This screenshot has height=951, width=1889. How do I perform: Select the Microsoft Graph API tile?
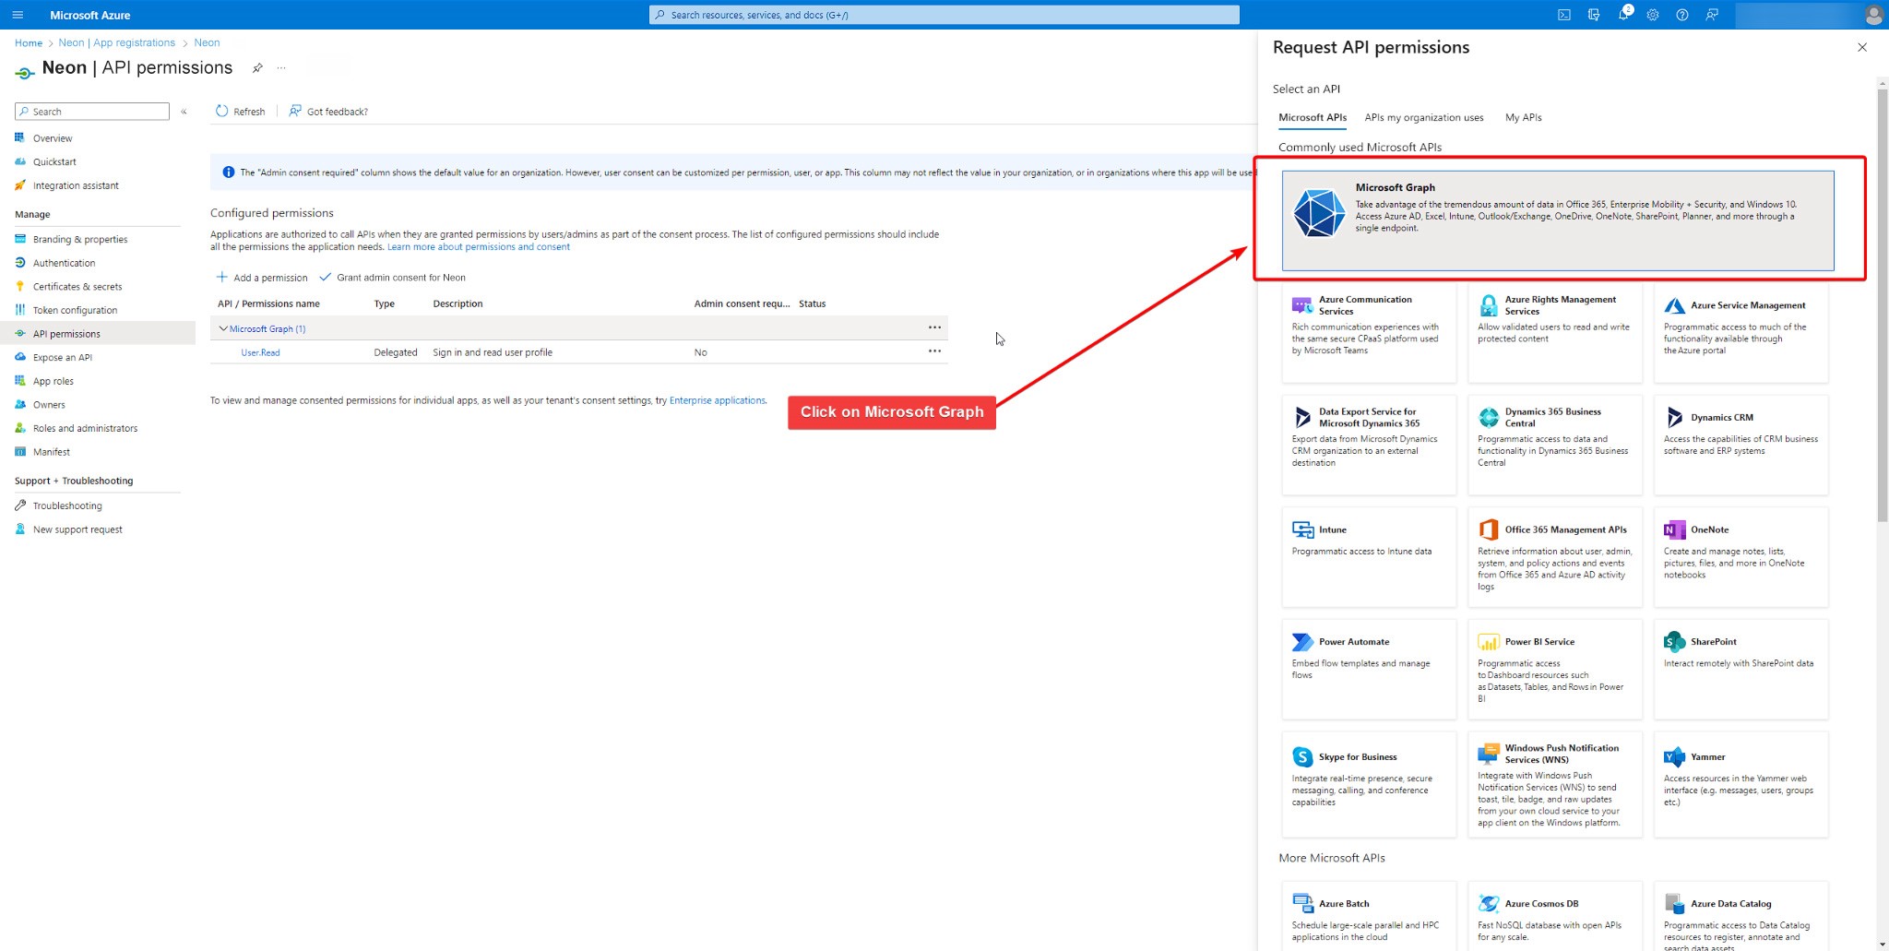(x=1557, y=220)
